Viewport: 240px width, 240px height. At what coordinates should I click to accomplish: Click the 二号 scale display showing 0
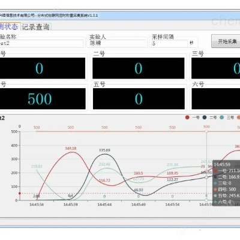tap(139, 68)
